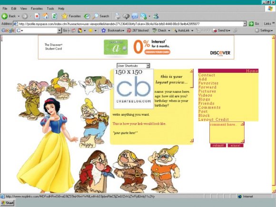276x207 pixels.
Task: Open the Edit menu
Action: coord(14,9)
